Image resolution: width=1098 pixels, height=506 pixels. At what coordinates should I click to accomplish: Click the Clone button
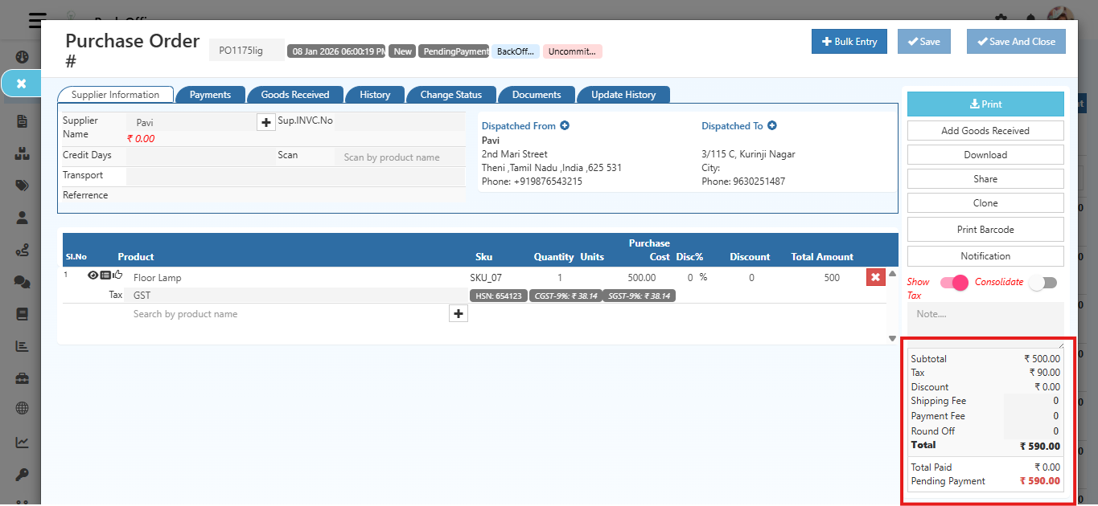tap(985, 202)
